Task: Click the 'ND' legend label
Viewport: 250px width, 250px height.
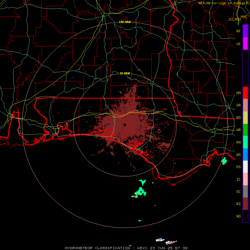Action: 238,216
